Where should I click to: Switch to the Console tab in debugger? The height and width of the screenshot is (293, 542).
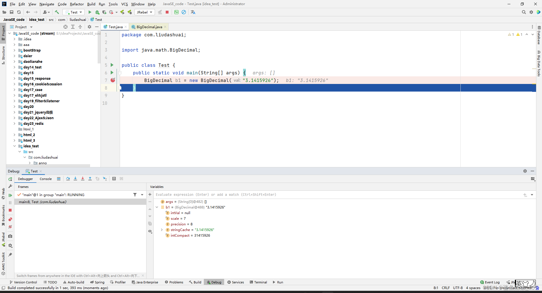46,179
